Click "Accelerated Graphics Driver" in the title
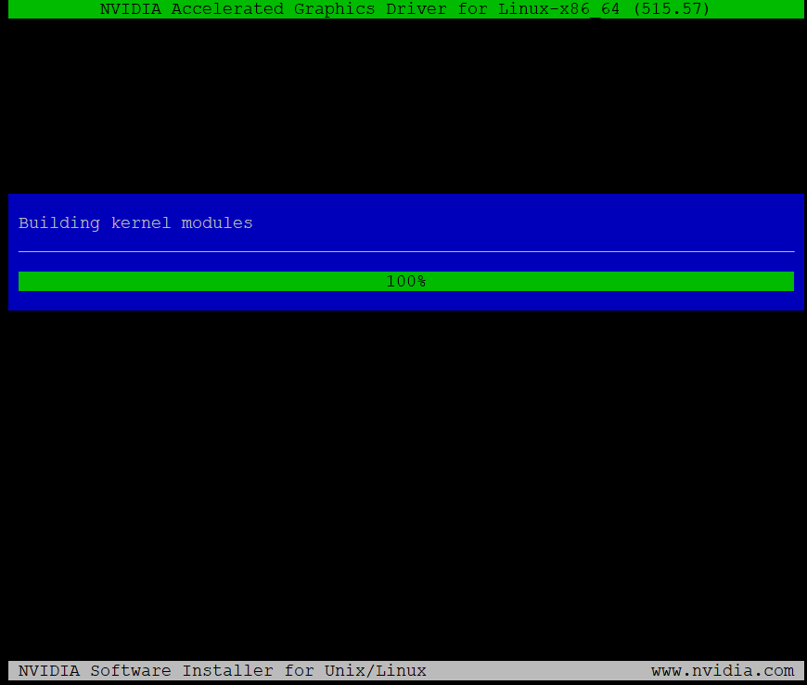This screenshot has width=807, height=685. coord(309,9)
